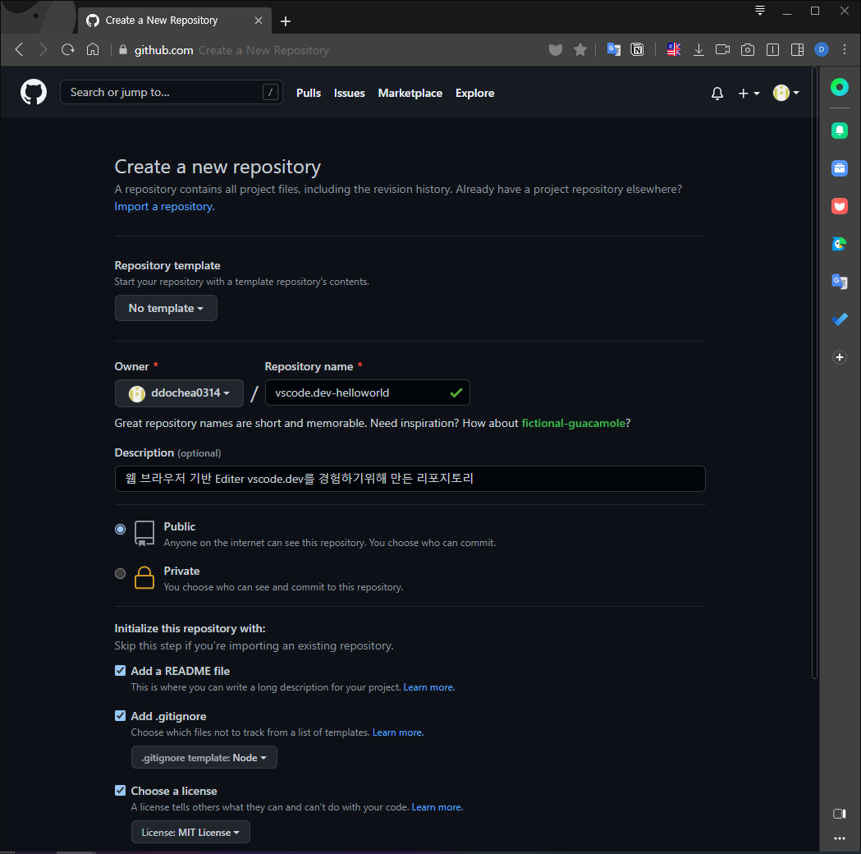Screen dimensions: 861x854
Task: Click license Learn more link
Action: click(437, 806)
